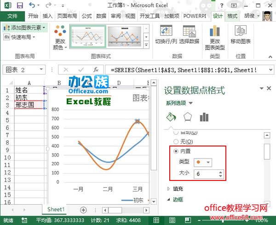The height and width of the screenshot is (225, 276).
Task: Switch to Formulas (公式) tab
Action: [x=86, y=16]
